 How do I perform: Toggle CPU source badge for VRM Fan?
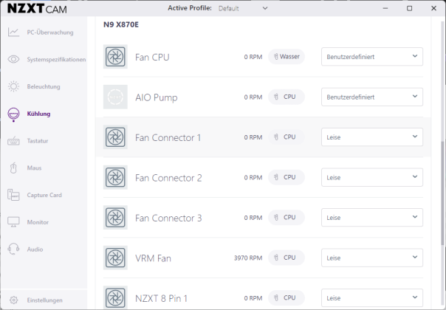(x=286, y=258)
